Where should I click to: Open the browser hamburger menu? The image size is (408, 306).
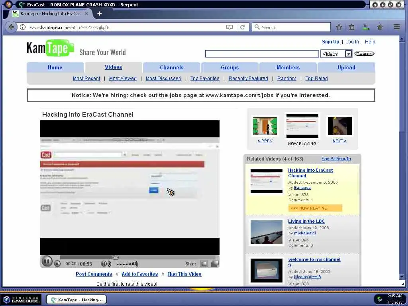click(396, 27)
